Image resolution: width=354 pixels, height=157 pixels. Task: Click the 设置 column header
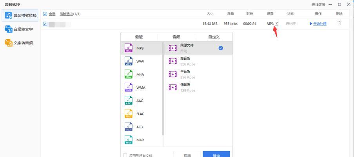[x=270, y=14]
